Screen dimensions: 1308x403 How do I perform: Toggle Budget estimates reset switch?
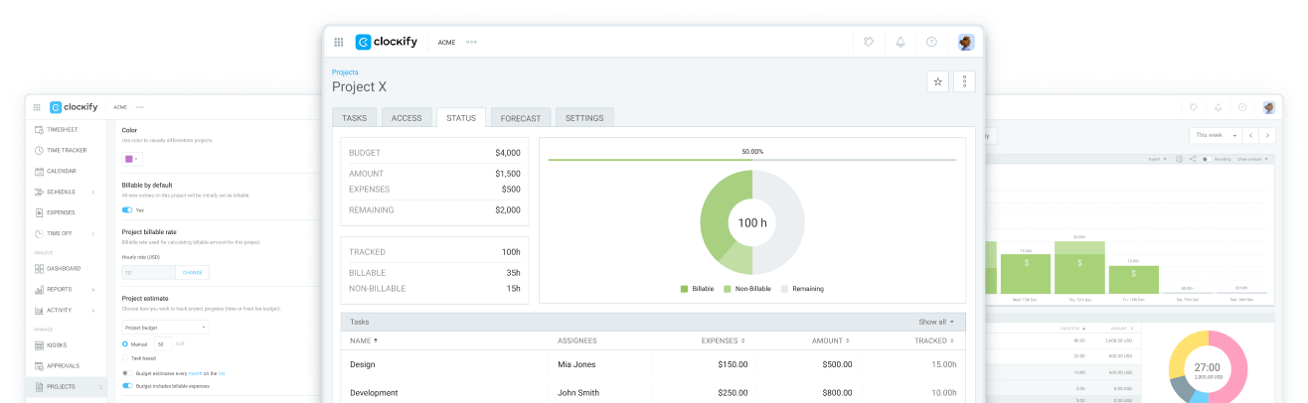pos(125,373)
